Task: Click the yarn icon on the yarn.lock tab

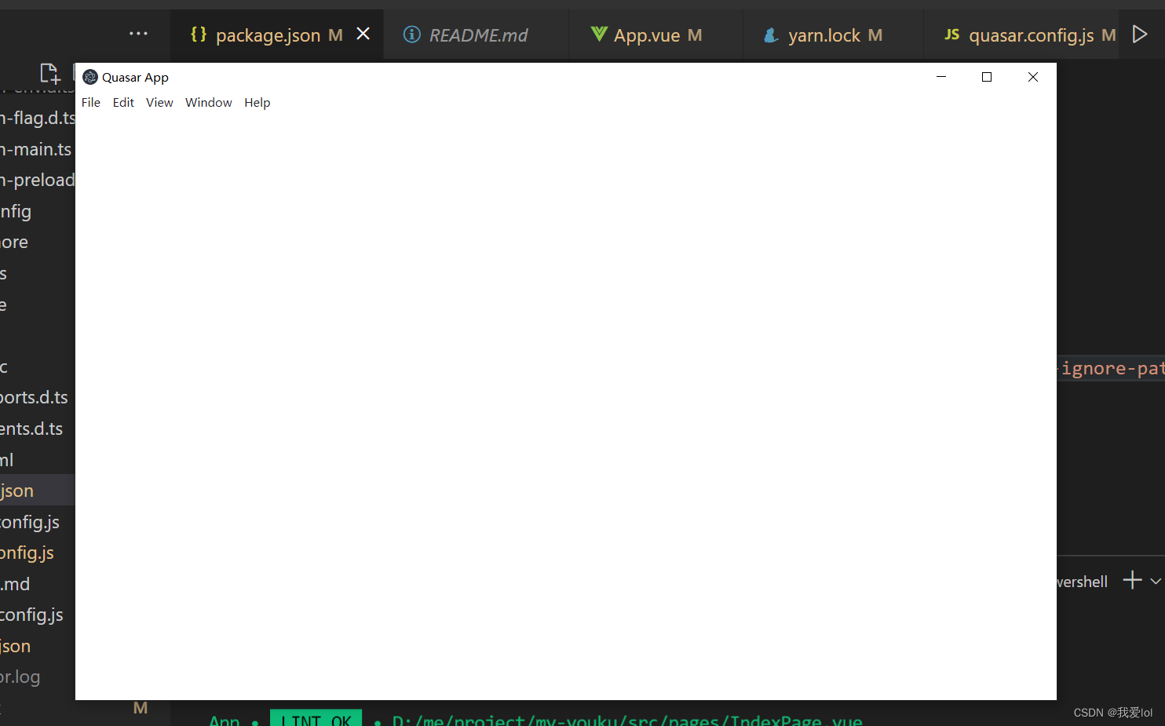Action: tap(769, 35)
